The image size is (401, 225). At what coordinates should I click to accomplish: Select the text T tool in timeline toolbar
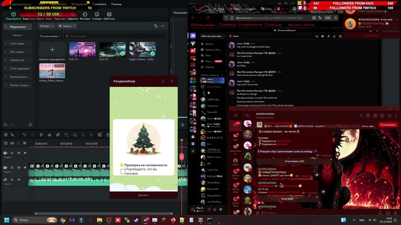pyautogui.click(x=66, y=135)
